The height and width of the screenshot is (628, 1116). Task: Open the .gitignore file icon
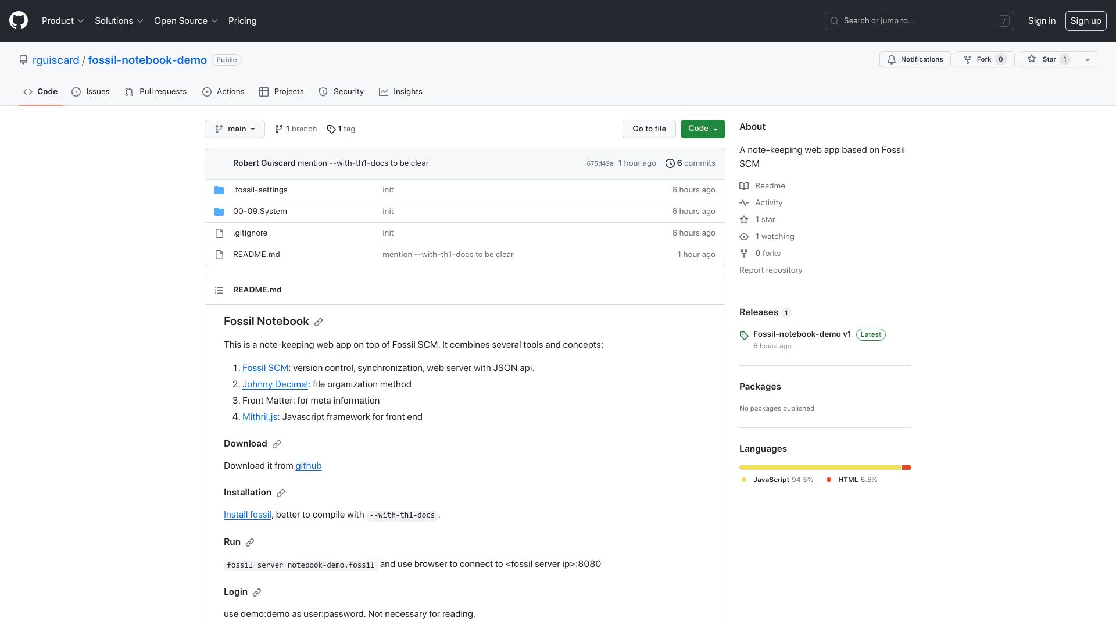click(x=219, y=233)
